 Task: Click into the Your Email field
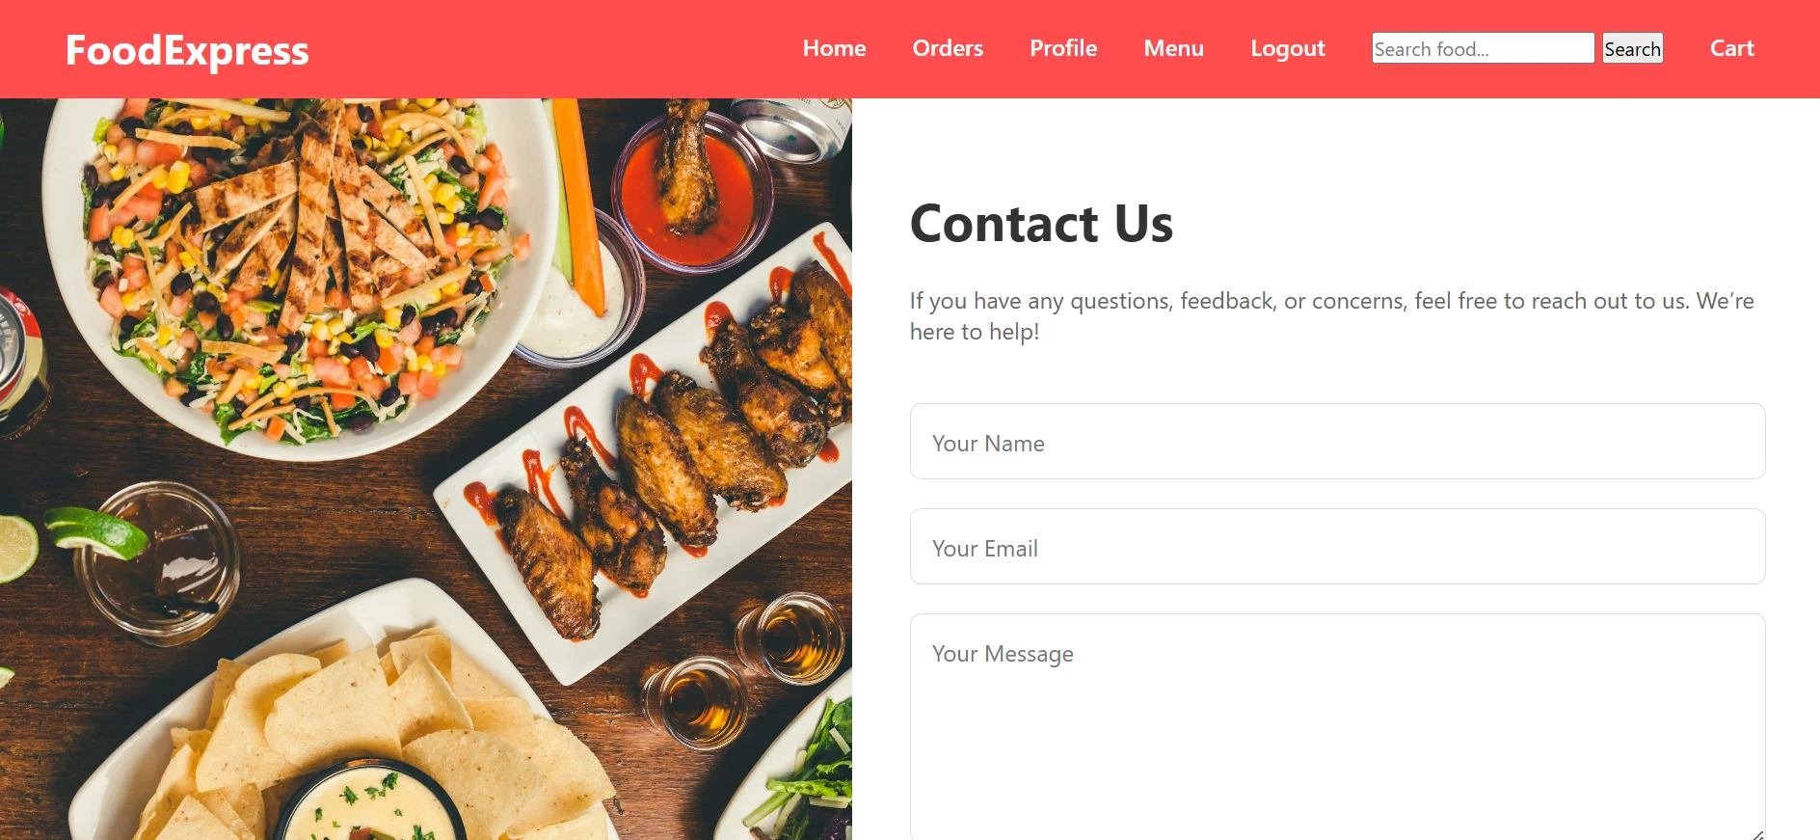click(x=1337, y=547)
